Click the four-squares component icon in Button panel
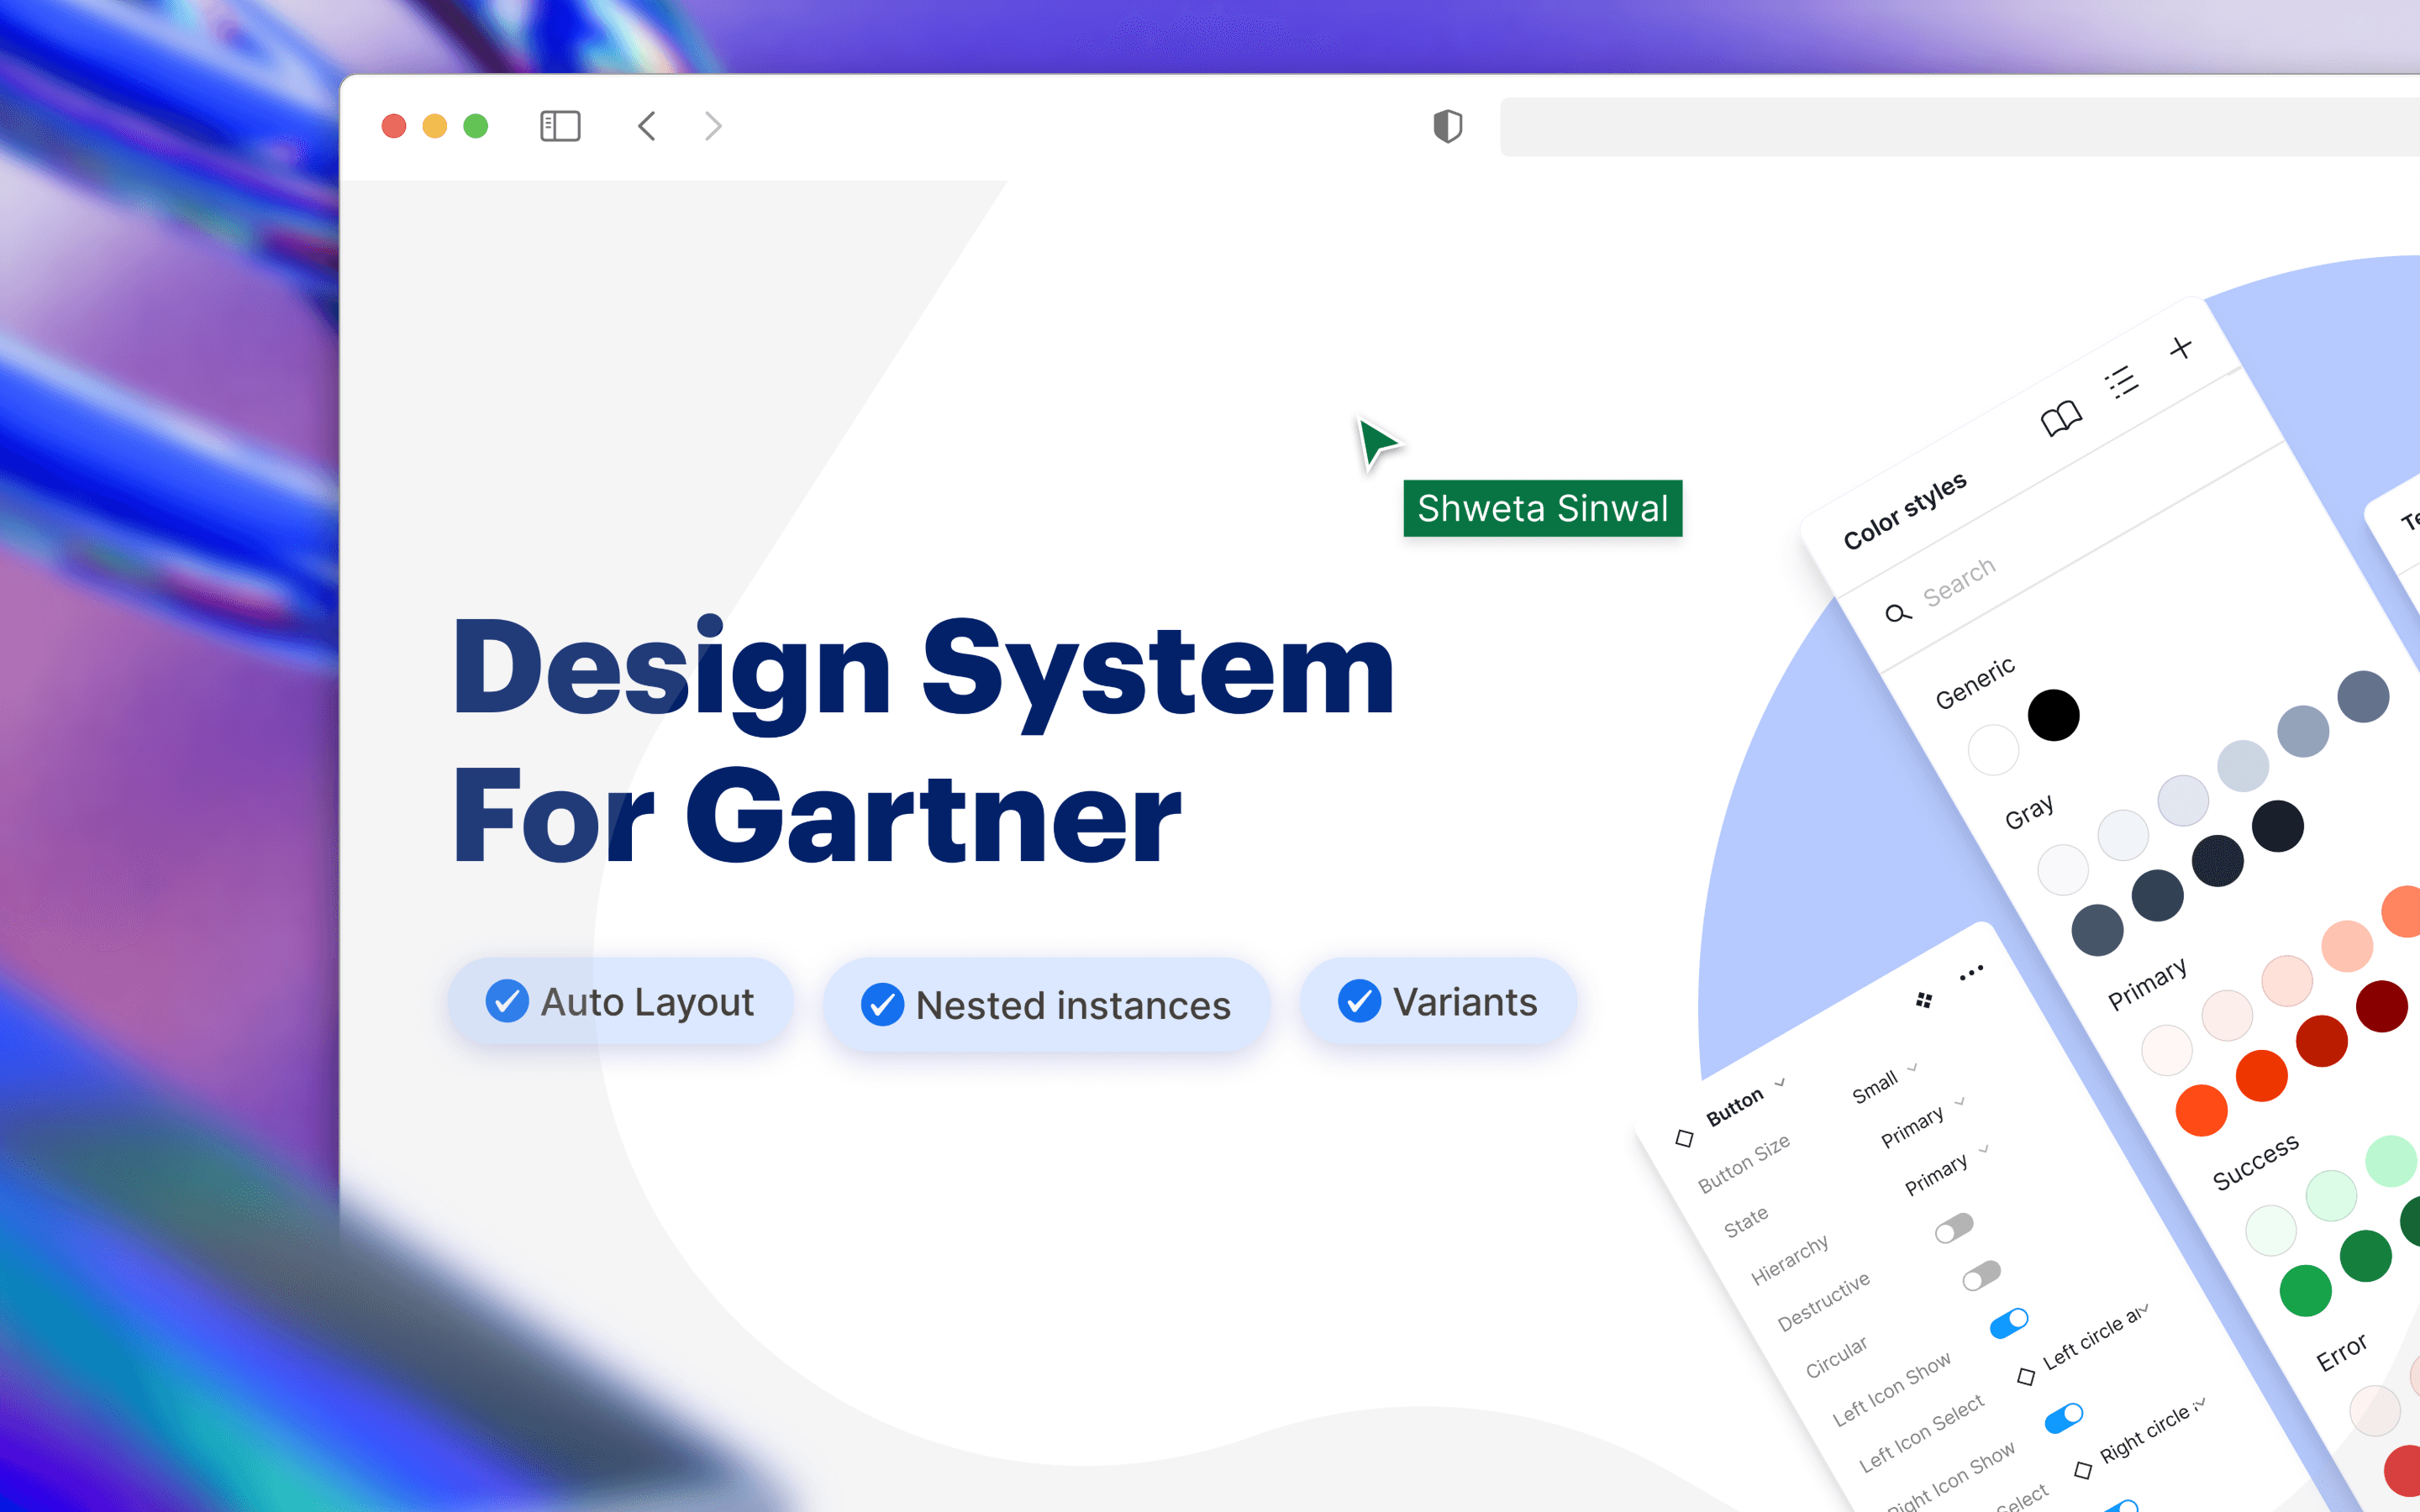2420x1512 pixels. coord(1924,1000)
